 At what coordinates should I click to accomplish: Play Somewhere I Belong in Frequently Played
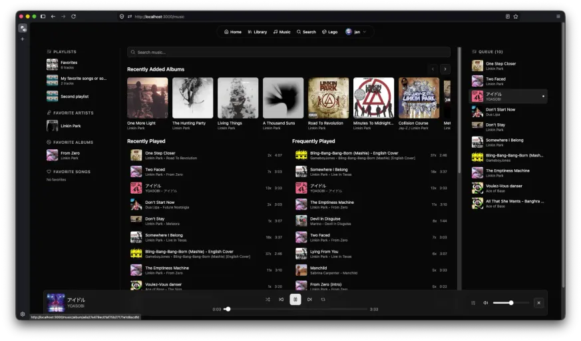point(371,172)
